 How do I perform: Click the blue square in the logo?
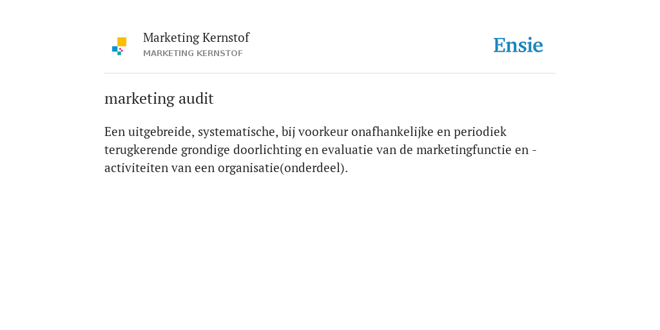coord(115,49)
